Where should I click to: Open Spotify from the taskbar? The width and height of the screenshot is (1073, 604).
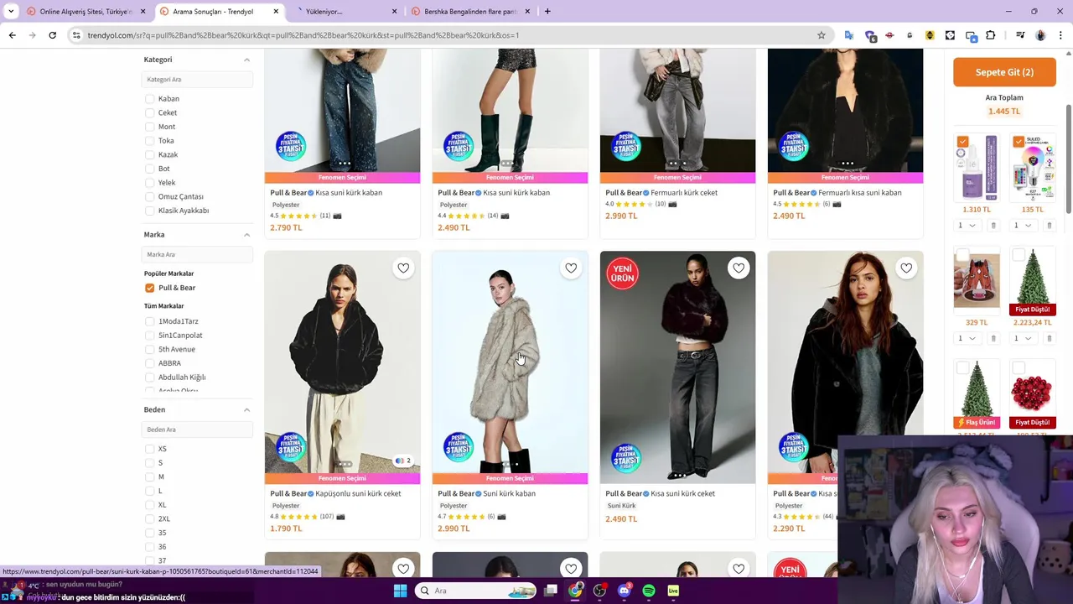[x=649, y=591]
